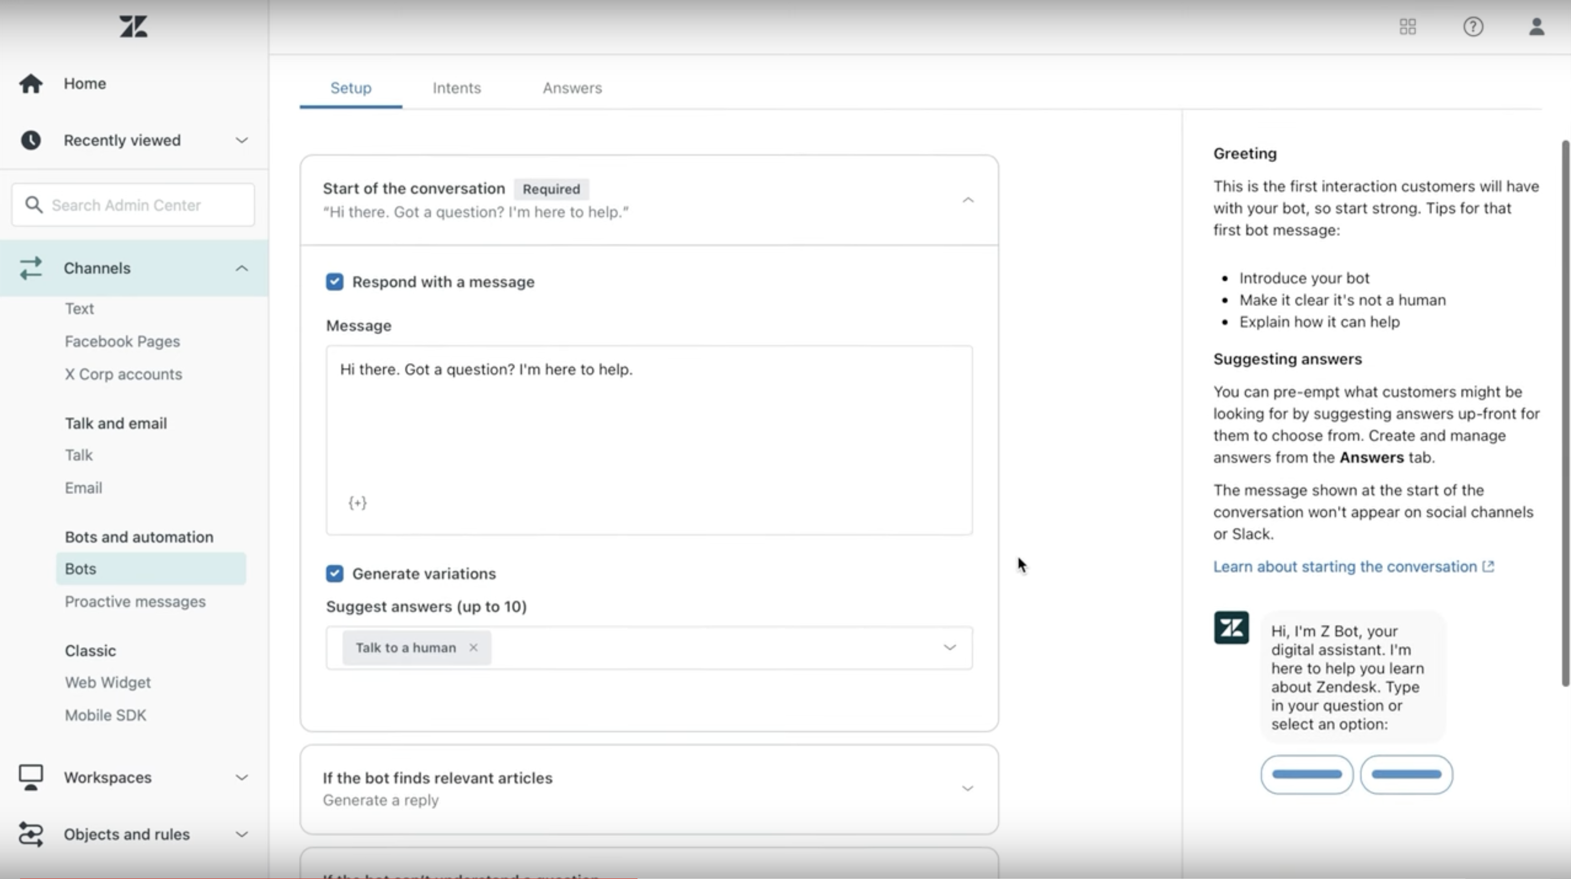
Task: Toggle the Generate variations checkbox
Action: tap(334, 573)
